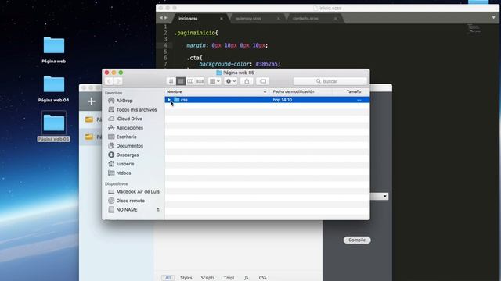
Task: Select the Página web desktop folder
Action: point(54,50)
